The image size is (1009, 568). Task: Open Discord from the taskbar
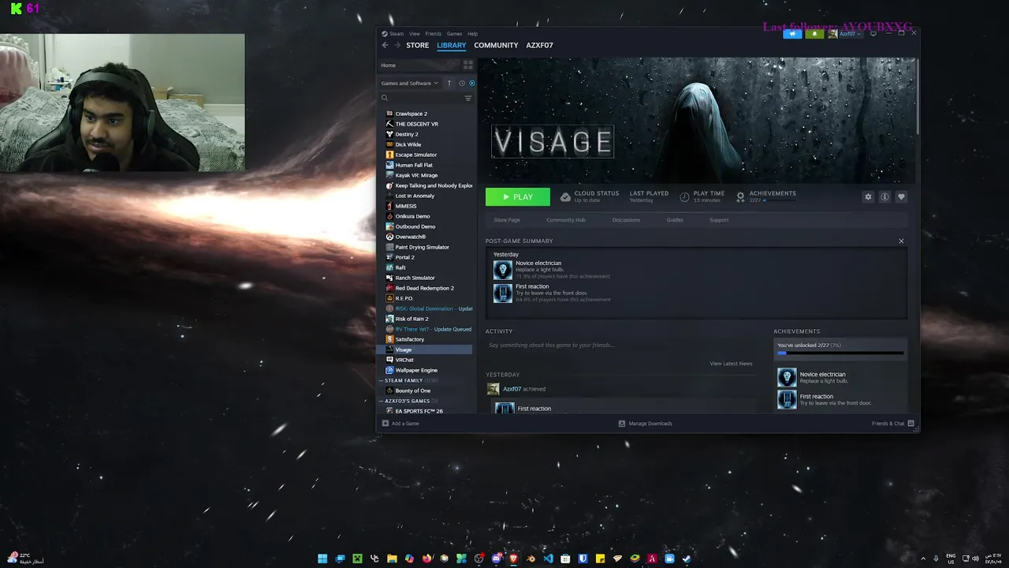pyautogui.click(x=496, y=559)
